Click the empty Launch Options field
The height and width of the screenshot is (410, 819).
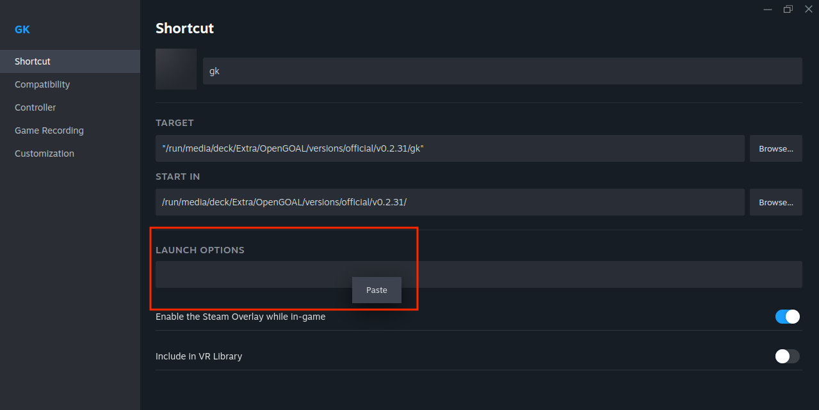tap(576, 274)
